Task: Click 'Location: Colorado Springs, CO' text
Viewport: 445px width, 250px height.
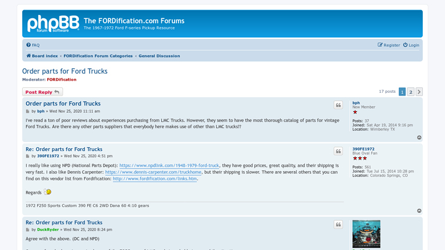Action: click(x=380, y=176)
